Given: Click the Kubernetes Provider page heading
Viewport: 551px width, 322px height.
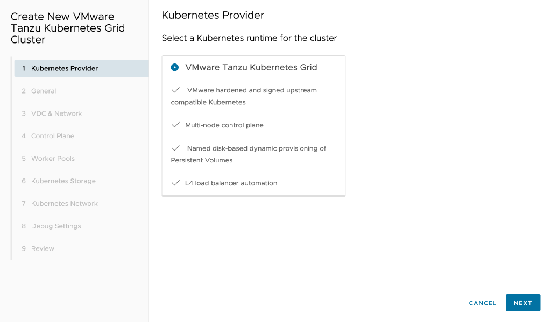Looking at the screenshot, I should (x=213, y=15).
